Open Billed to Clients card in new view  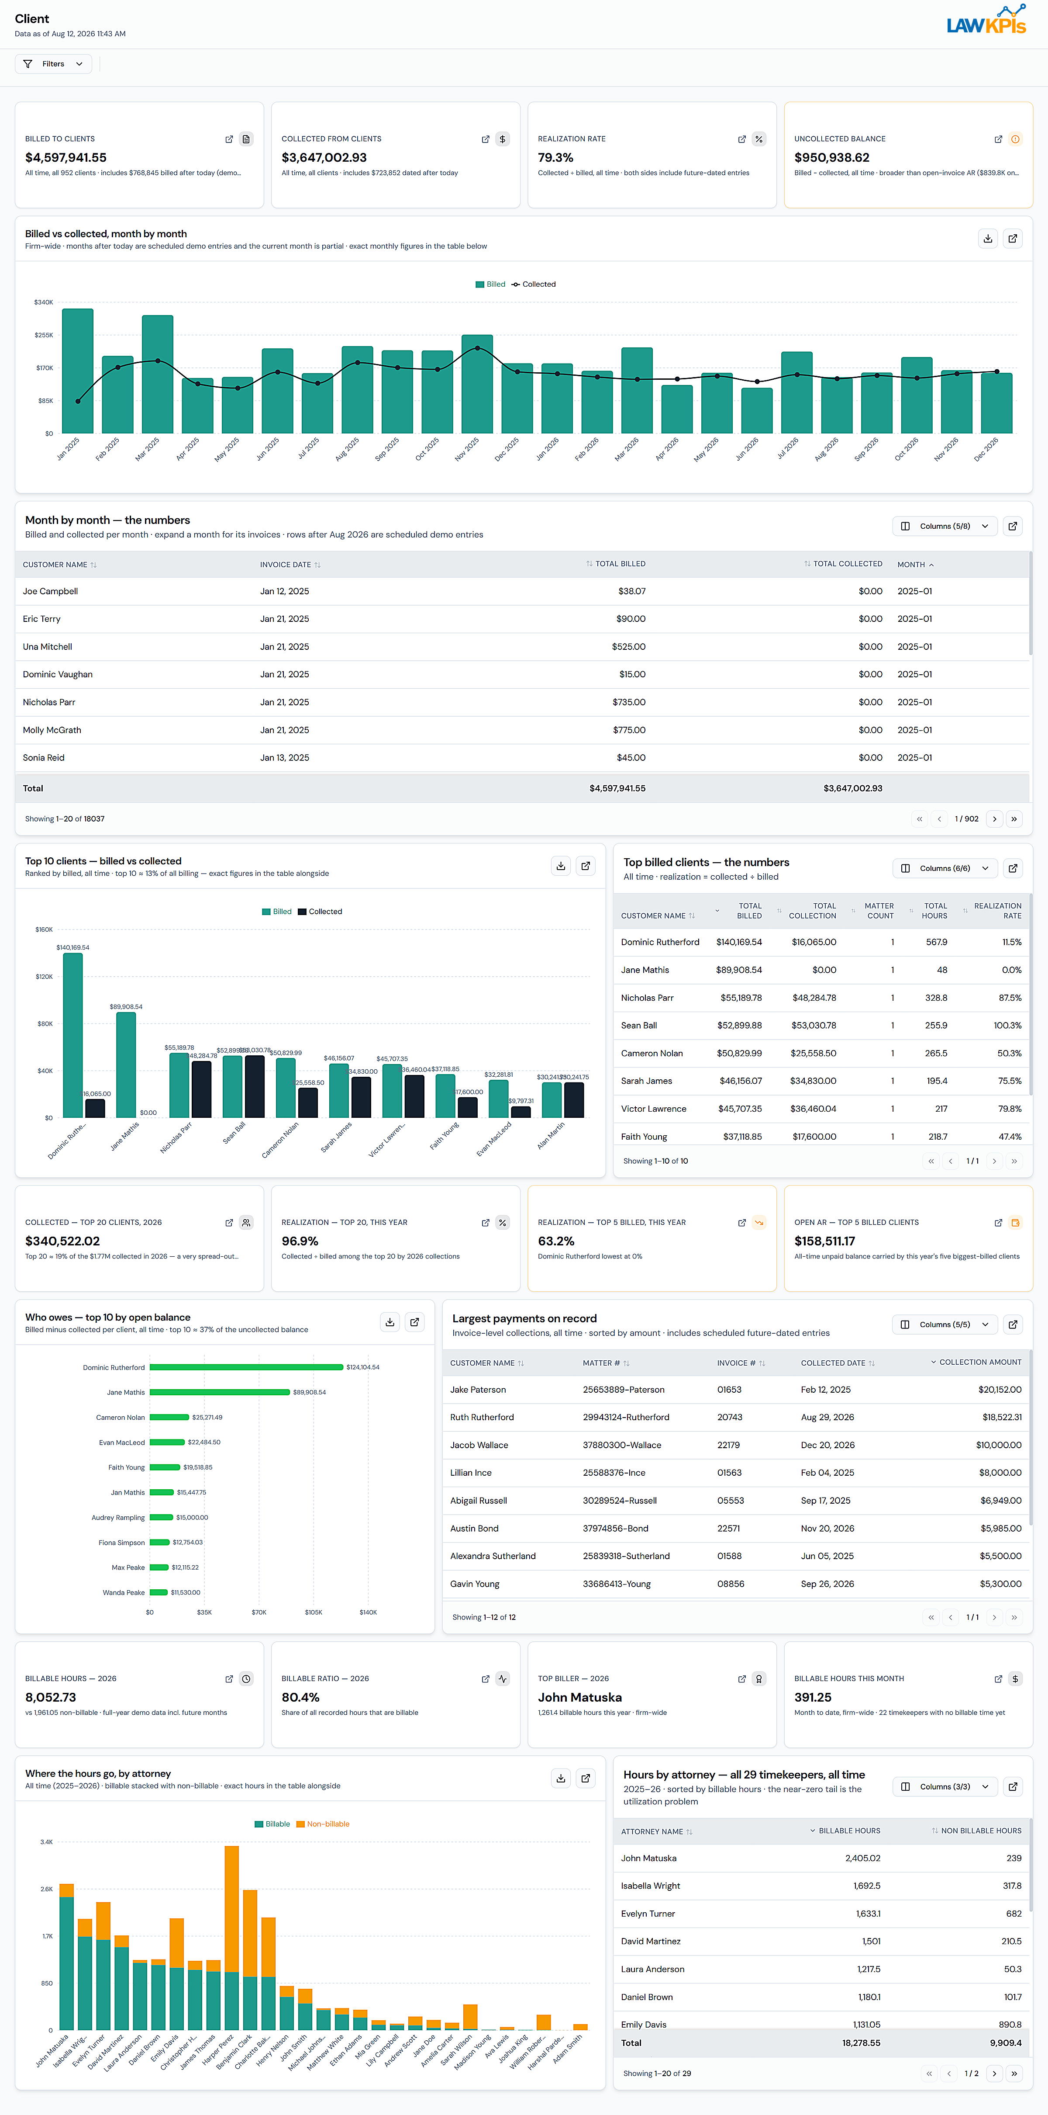229,139
